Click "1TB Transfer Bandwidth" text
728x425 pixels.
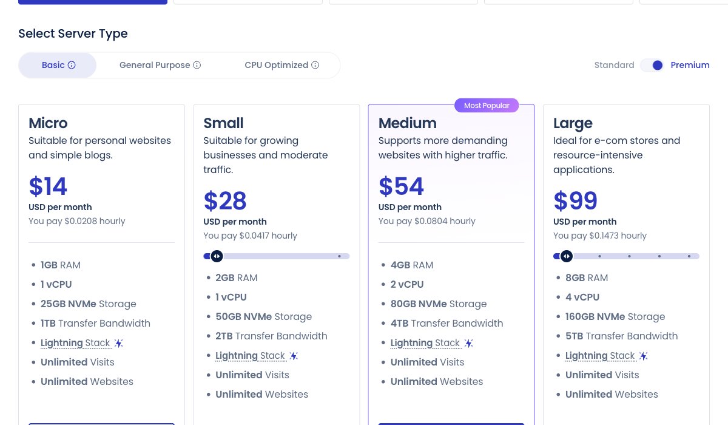[x=95, y=324]
